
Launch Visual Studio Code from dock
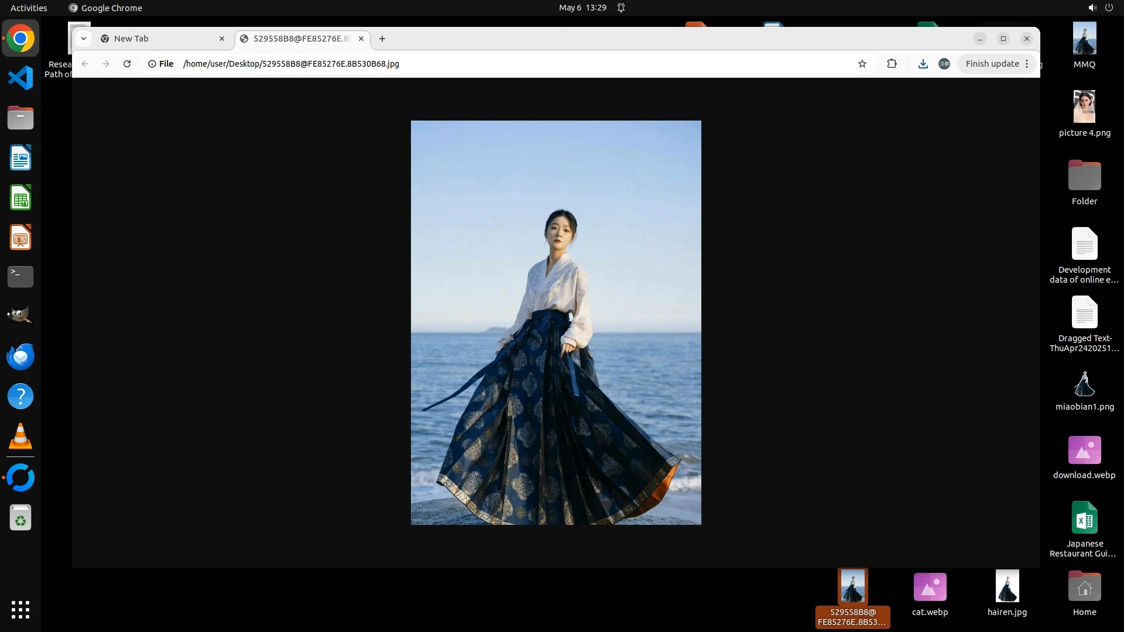point(20,78)
